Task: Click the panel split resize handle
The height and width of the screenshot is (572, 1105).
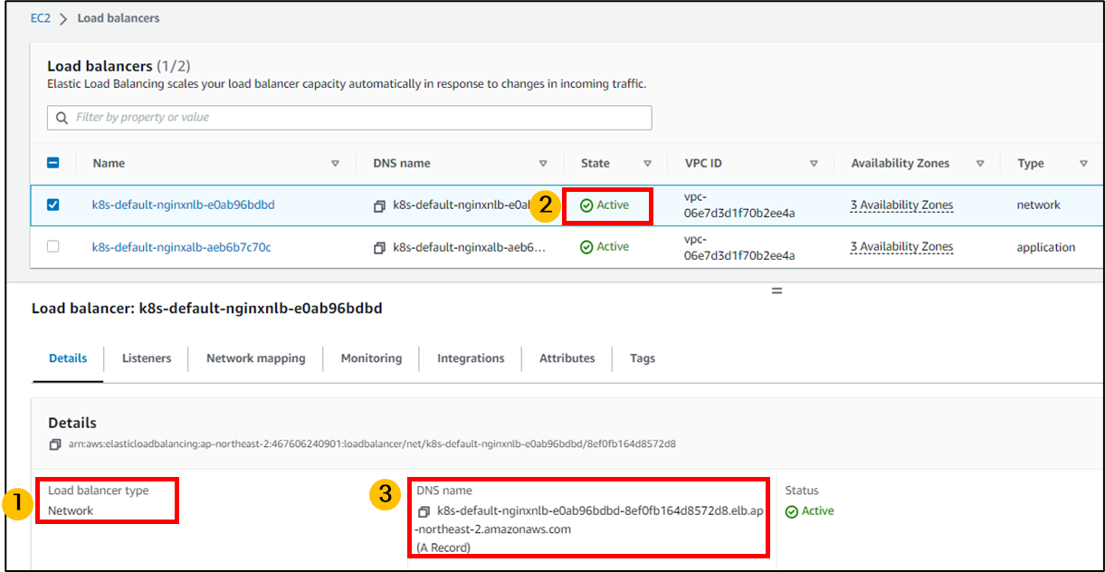Action: tap(776, 291)
